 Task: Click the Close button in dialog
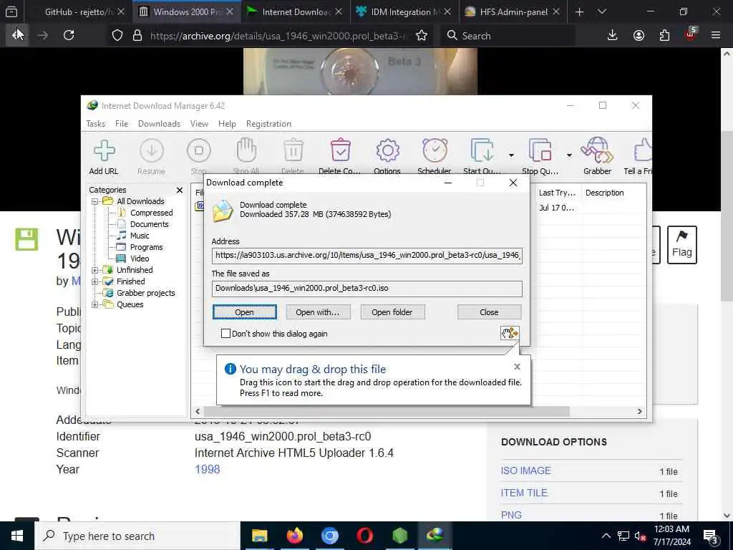(489, 312)
